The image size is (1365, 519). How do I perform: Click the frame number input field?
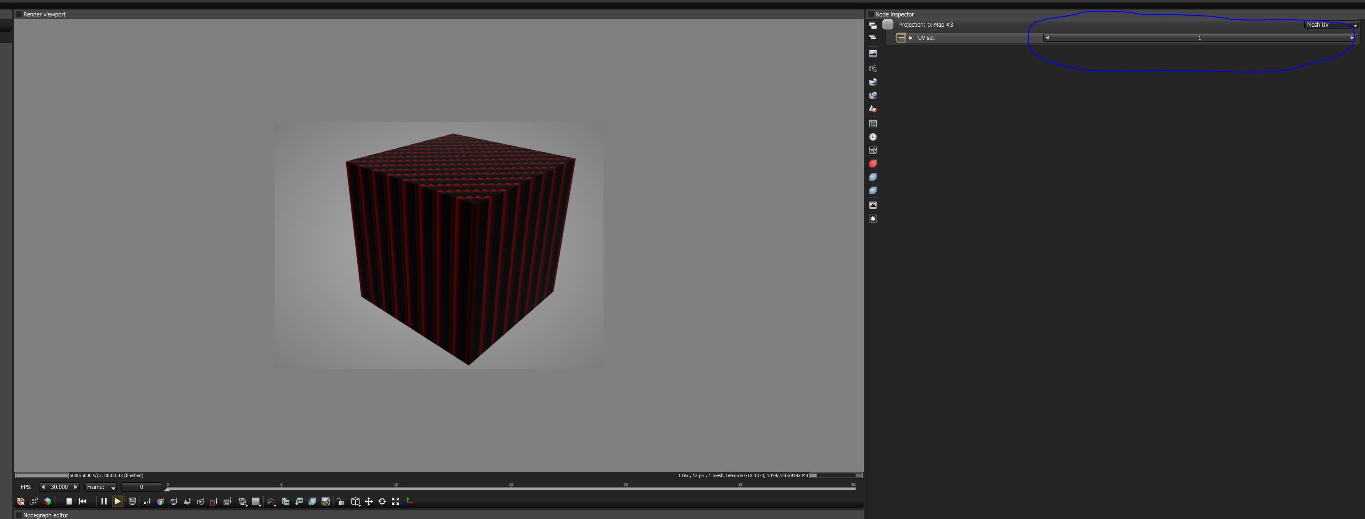(x=141, y=487)
